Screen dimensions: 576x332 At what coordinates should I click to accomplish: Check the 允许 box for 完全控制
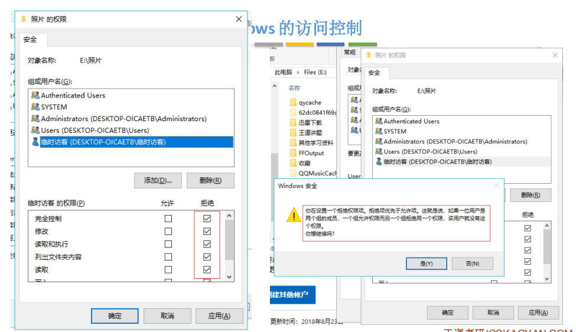(x=168, y=219)
